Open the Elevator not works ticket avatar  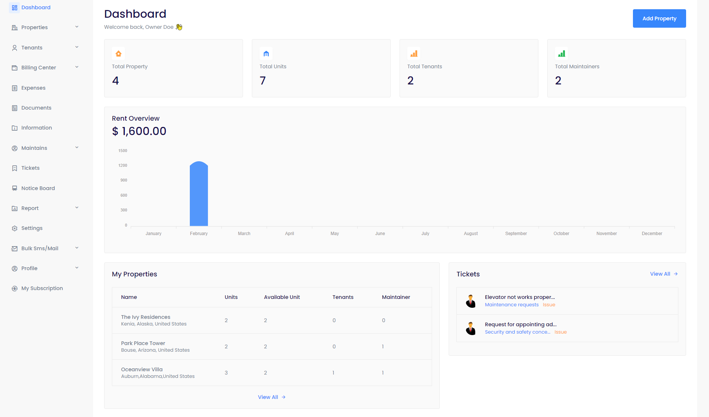point(470,301)
